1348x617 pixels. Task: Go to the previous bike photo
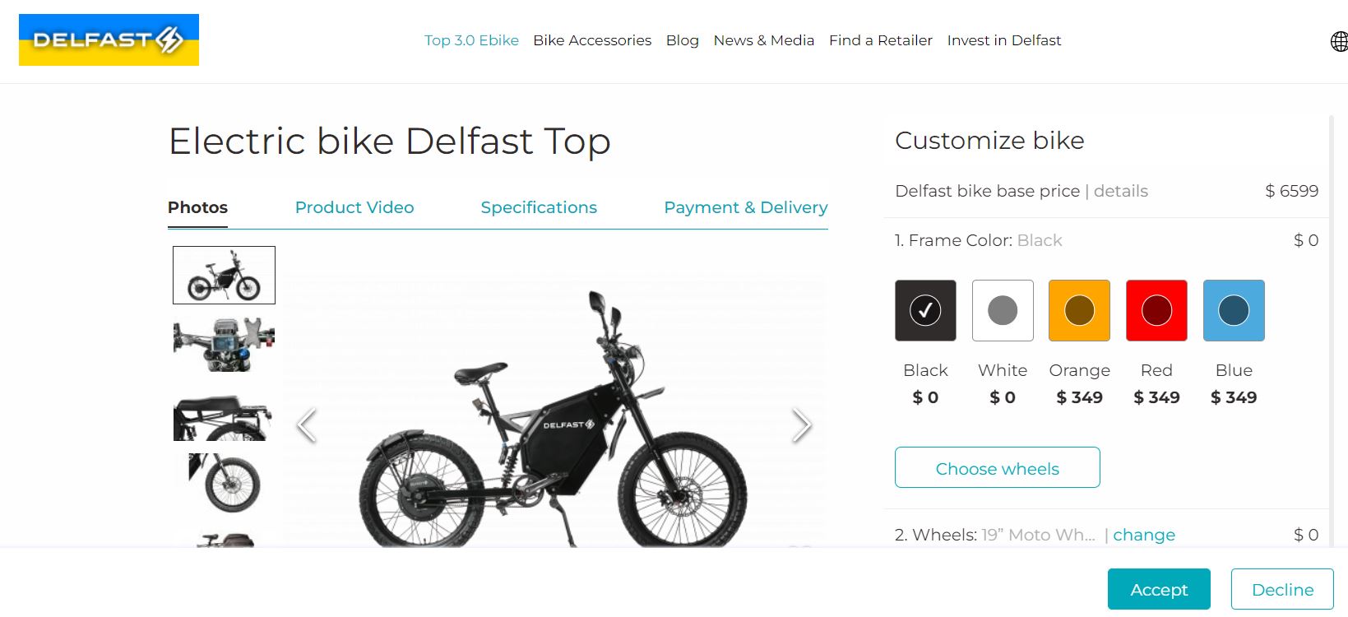[307, 425]
